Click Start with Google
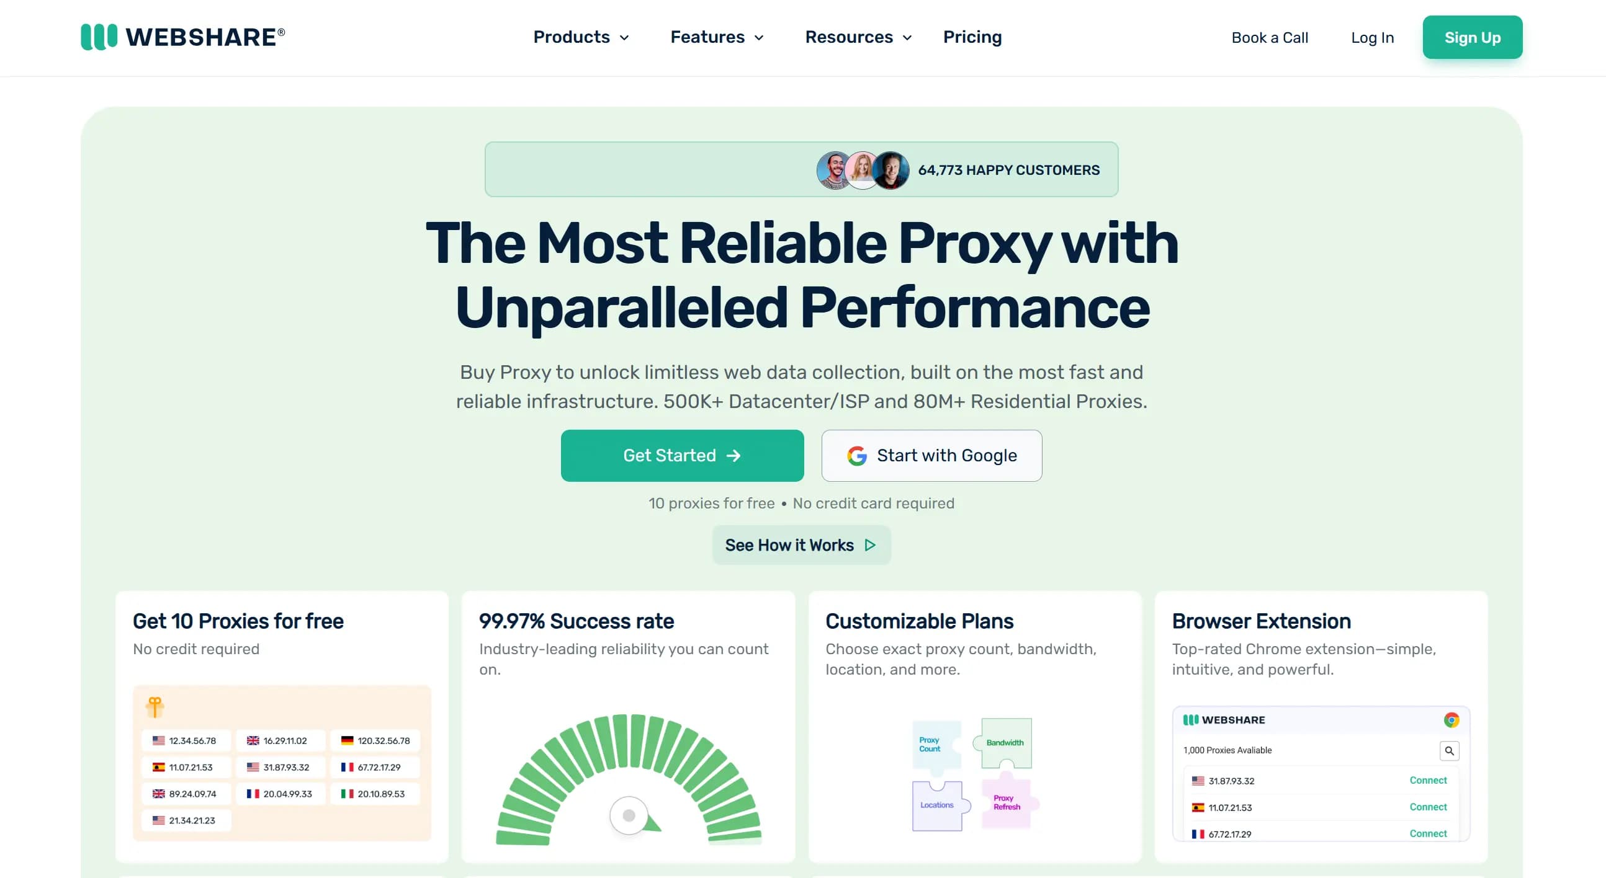This screenshot has height=878, width=1606. click(931, 456)
